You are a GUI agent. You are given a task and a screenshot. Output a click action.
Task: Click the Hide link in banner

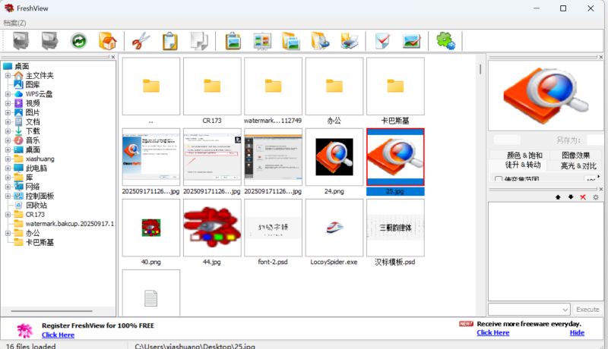(x=577, y=333)
